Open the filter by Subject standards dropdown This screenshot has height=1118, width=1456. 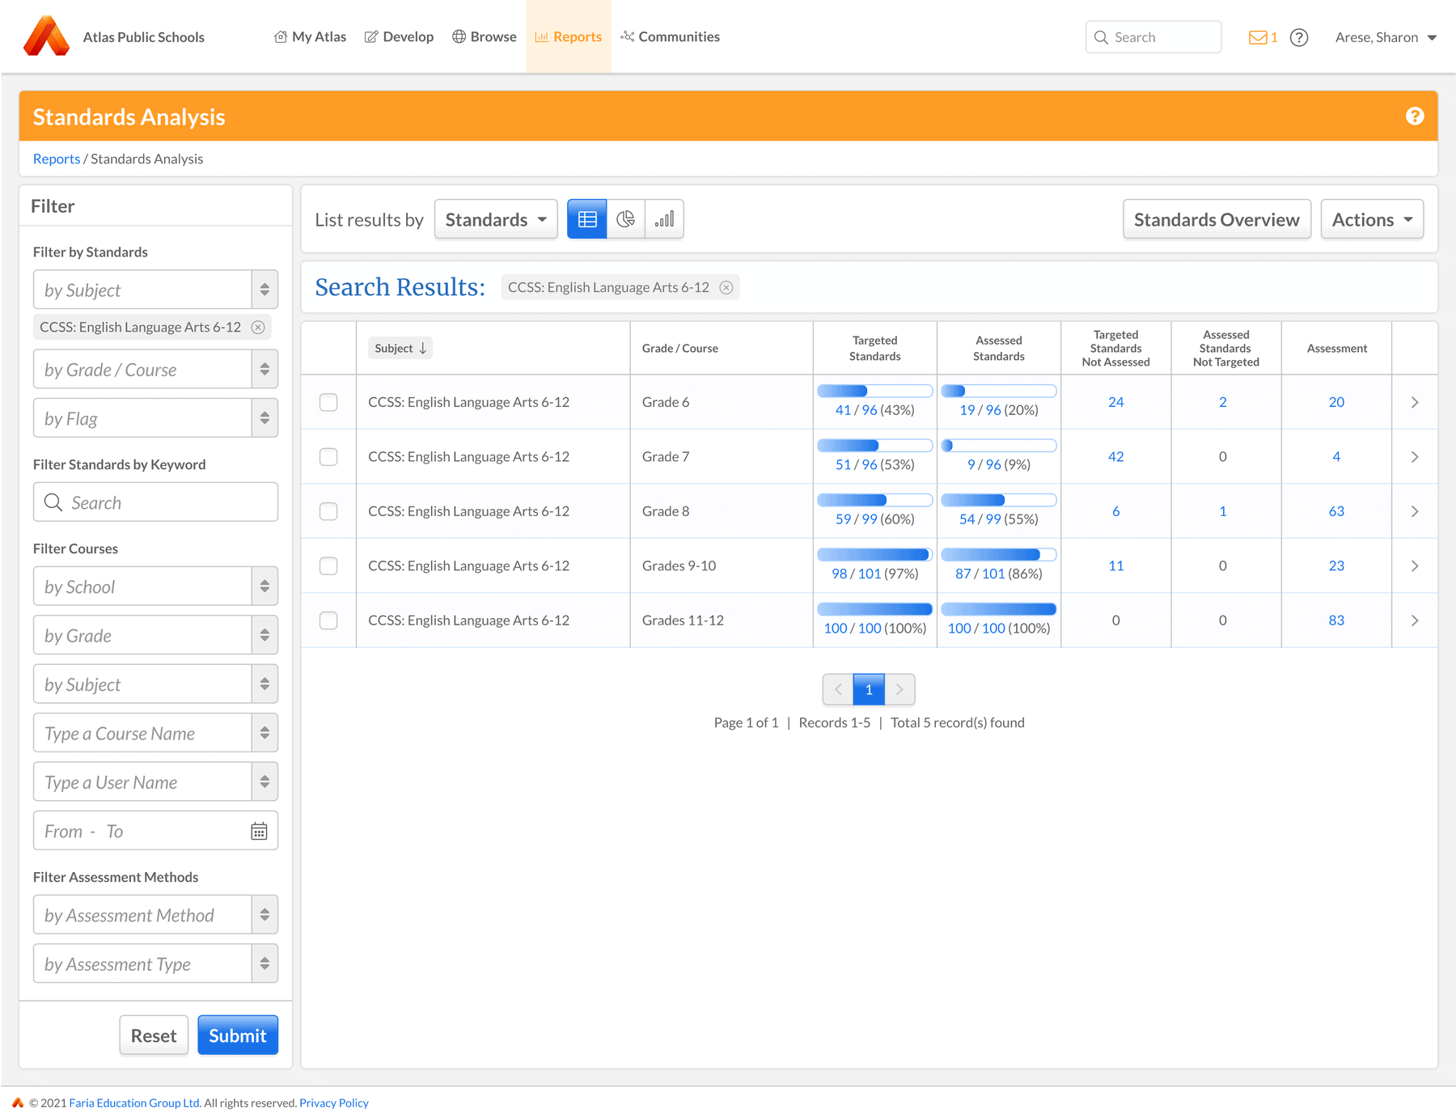pyautogui.click(x=155, y=290)
